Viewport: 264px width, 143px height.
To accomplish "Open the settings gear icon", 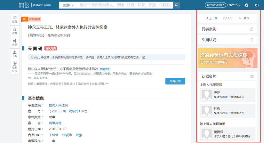I will (x=246, y=5).
